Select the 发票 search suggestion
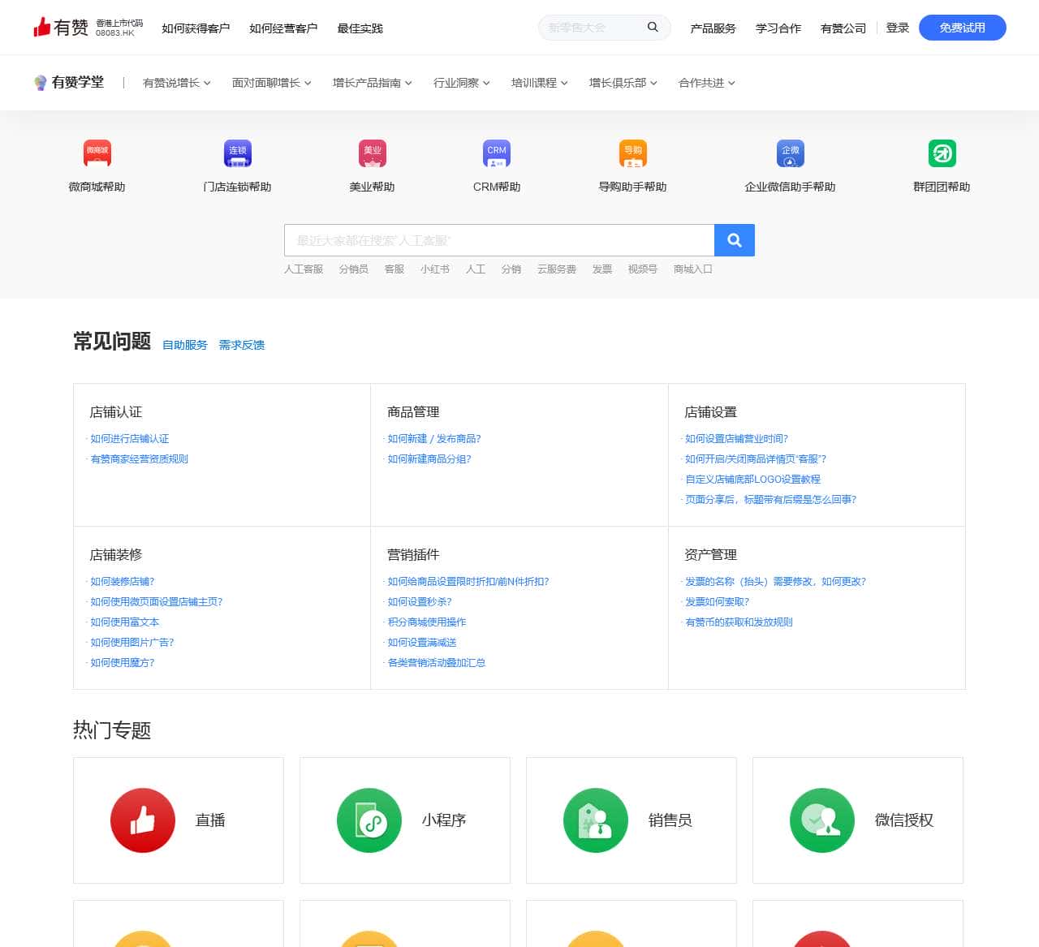1039x947 pixels. pos(602,269)
